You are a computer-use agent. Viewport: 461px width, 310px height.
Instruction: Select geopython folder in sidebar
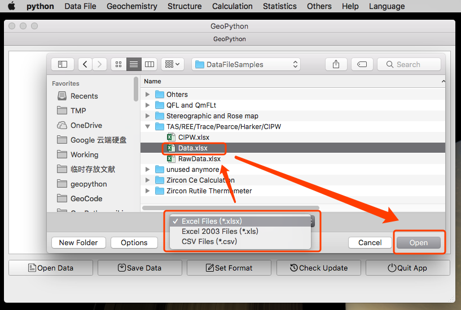click(x=82, y=184)
